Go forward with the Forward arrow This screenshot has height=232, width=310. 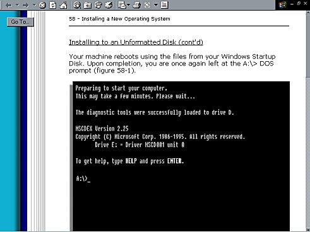26,5
